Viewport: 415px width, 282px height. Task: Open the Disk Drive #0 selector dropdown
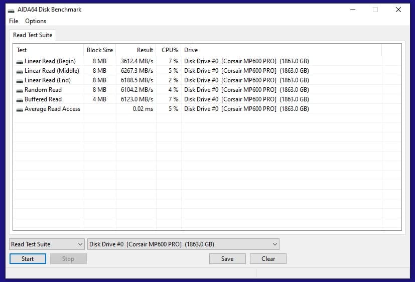(183, 244)
